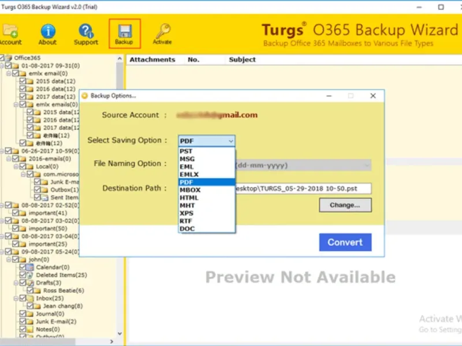
Task: Click the Deleted Items(25) folder icon
Action: click(30, 275)
